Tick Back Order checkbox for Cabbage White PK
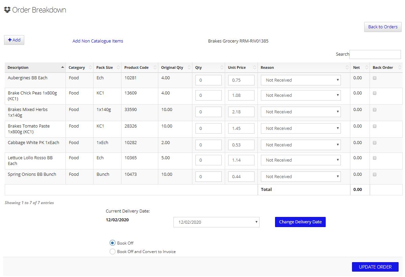405x277 pixels. pos(375,143)
